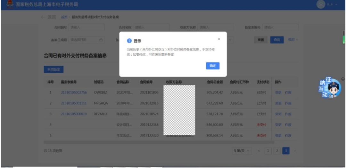This screenshot has width=346, height=168.
Task: Open the 5条/页 page size dropdown
Action: coord(242,151)
